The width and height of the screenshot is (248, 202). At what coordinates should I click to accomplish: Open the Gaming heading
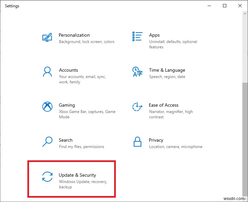[67, 105]
